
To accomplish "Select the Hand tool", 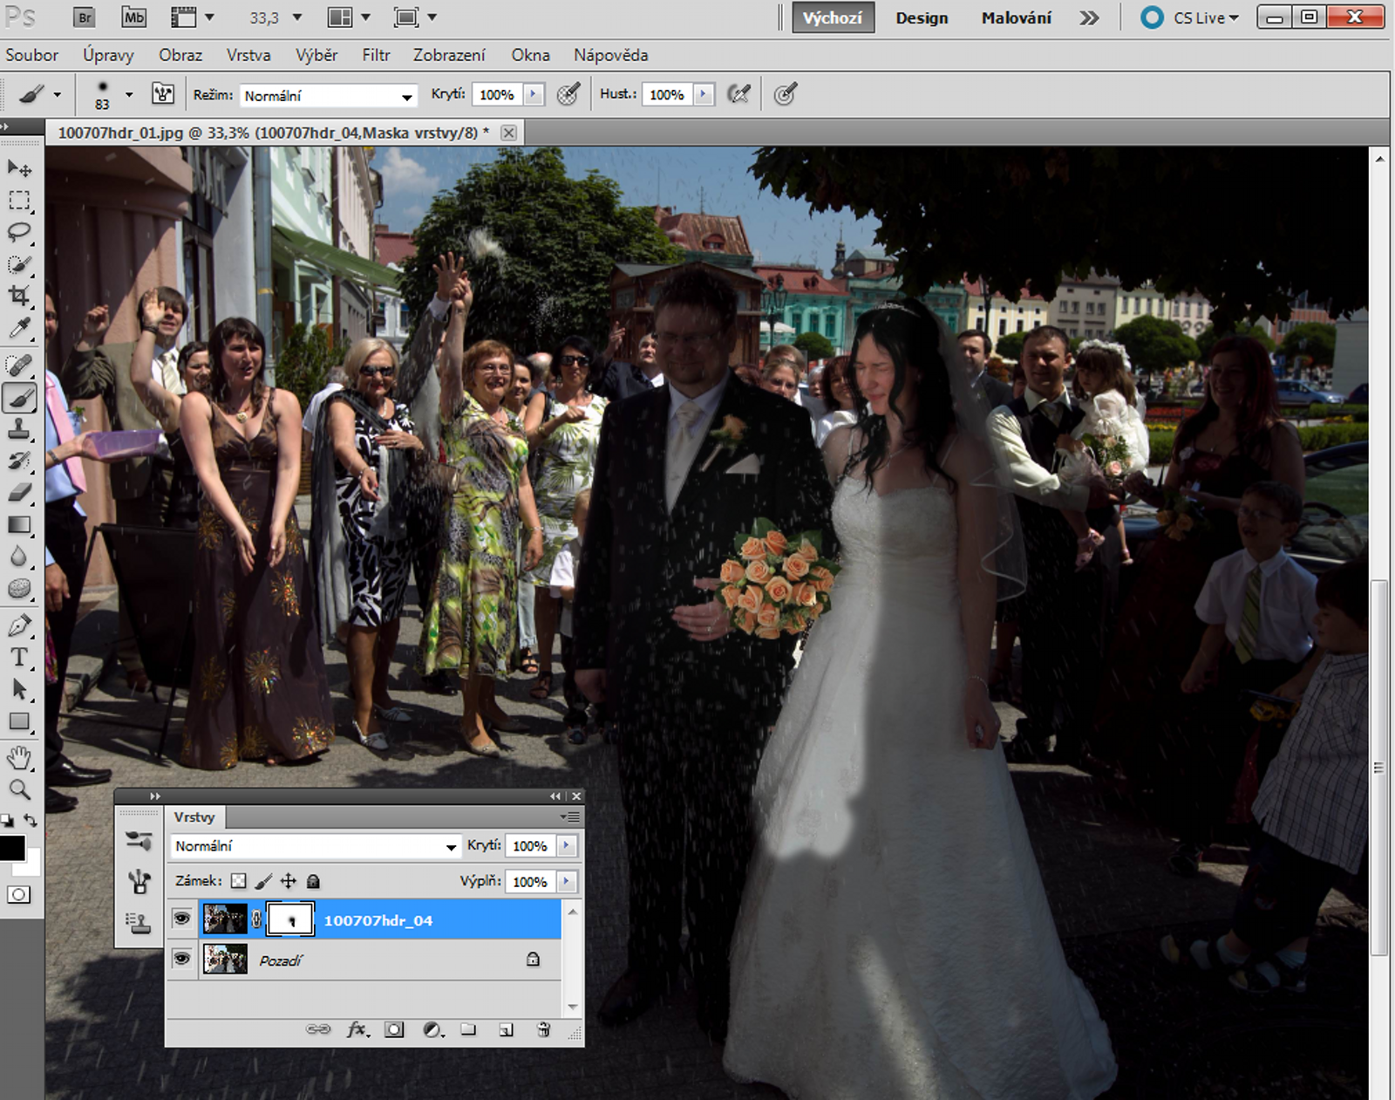I will pos(19,757).
